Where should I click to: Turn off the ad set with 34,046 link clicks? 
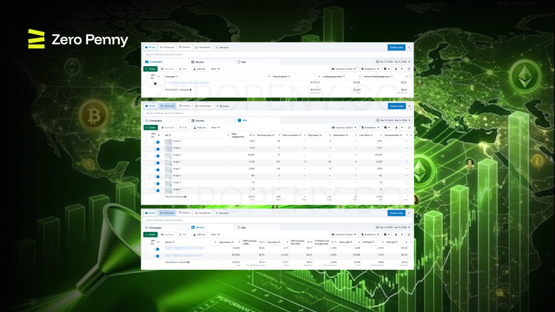coord(157,256)
